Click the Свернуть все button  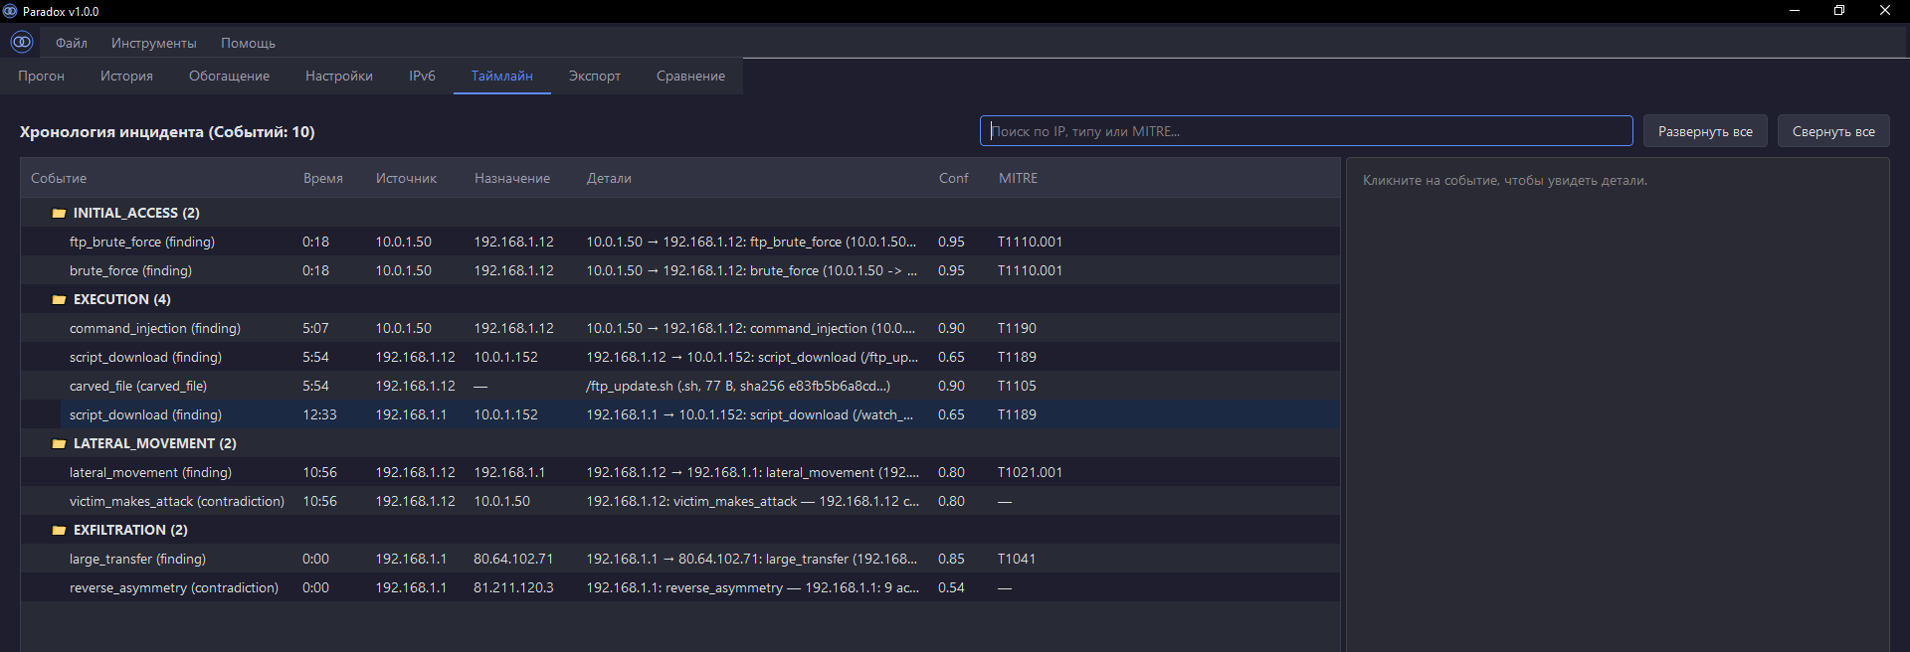coord(1833,131)
